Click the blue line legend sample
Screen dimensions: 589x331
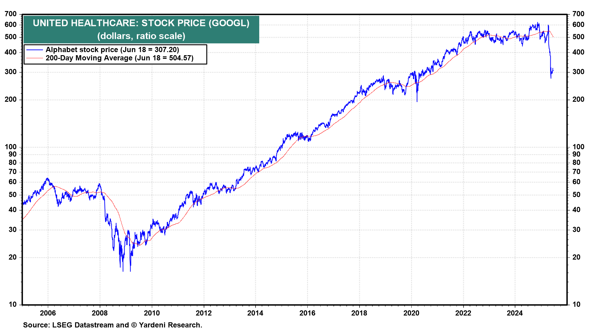click(34, 50)
